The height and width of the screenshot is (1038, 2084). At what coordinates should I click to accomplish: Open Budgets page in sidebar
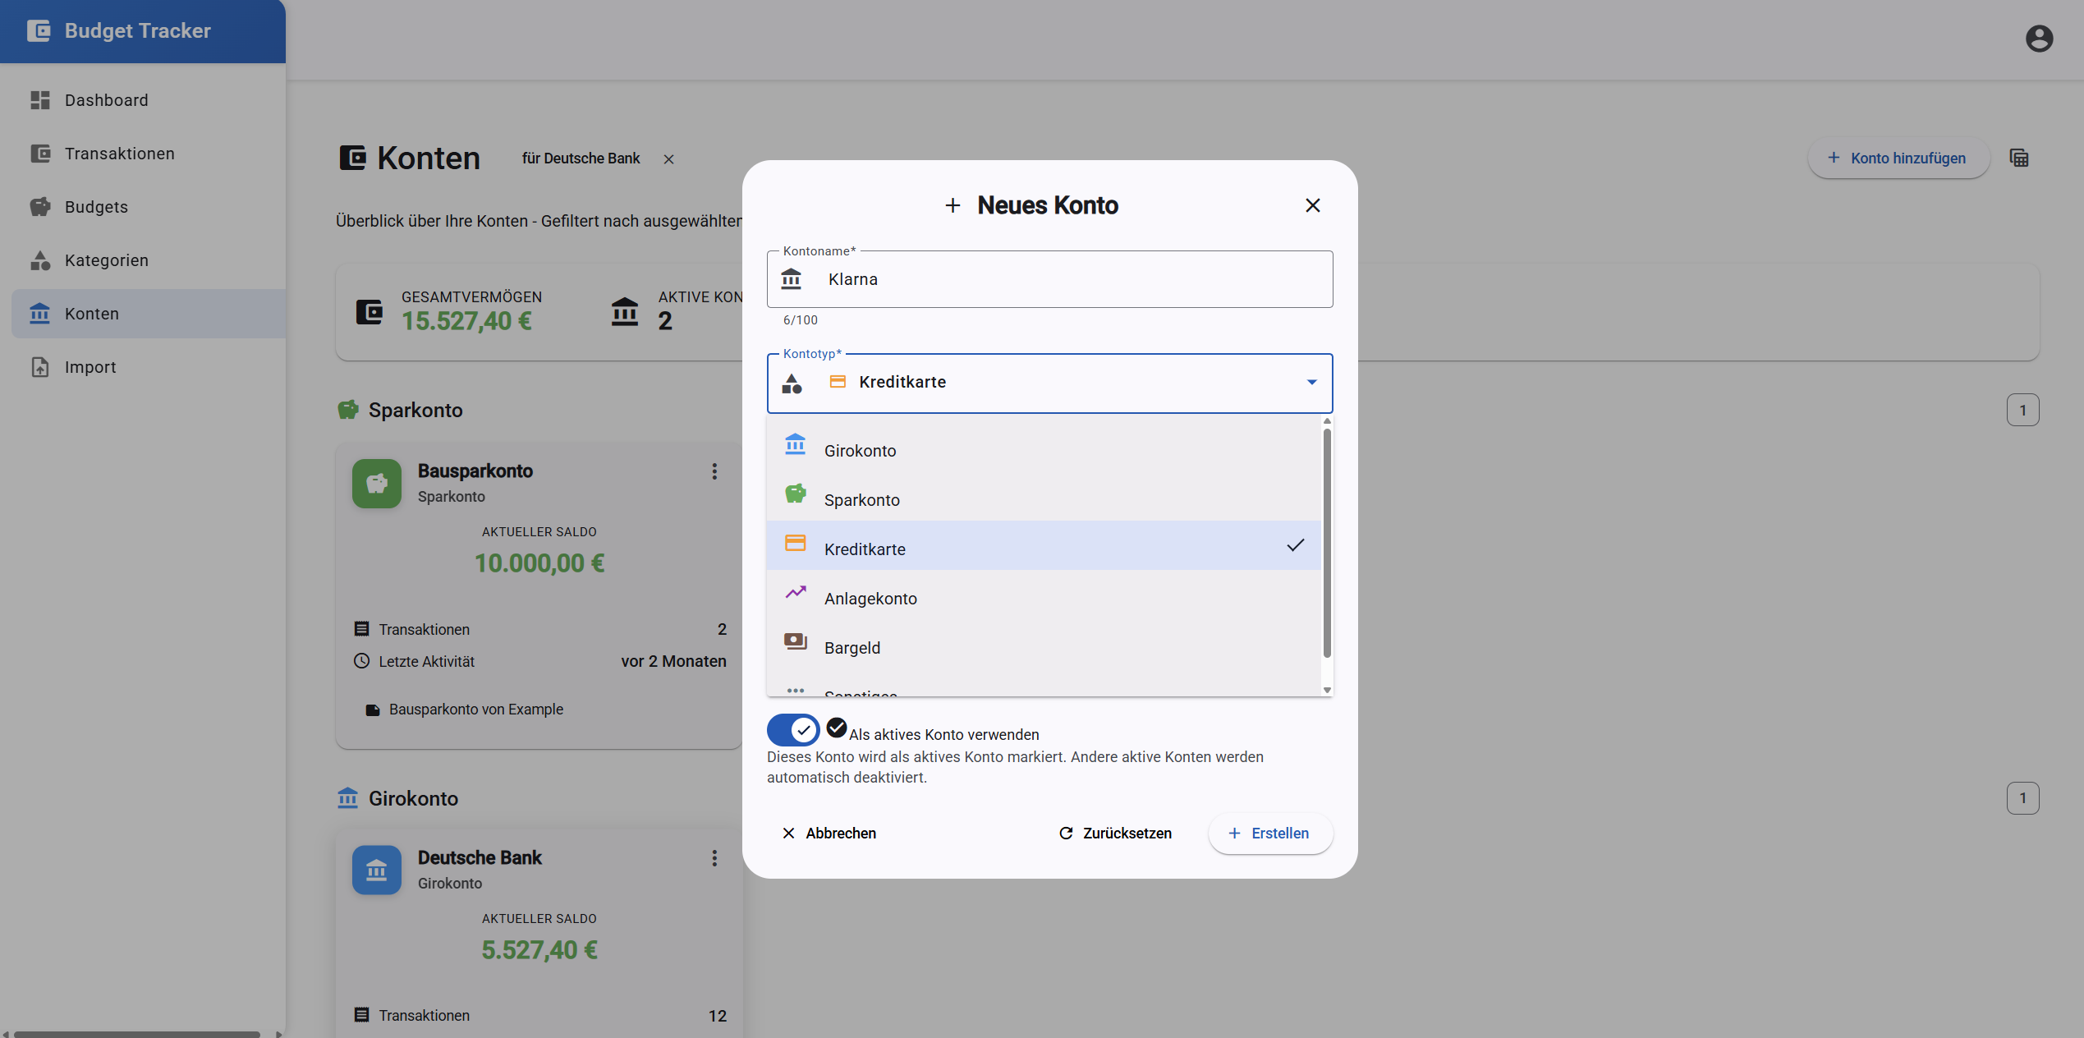(x=149, y=207)
